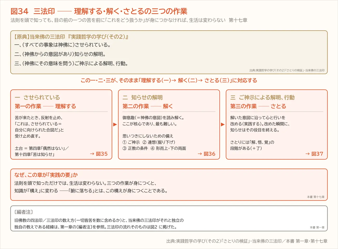The width and height of the screenshot is (338, 249).
Task: Click the line "受け止め直す。"
Action: click(28, 136)
